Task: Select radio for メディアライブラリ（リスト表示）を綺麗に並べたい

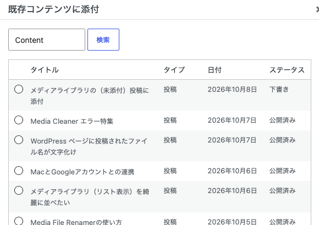Action: pyautogui.click(x=19, y=190)
